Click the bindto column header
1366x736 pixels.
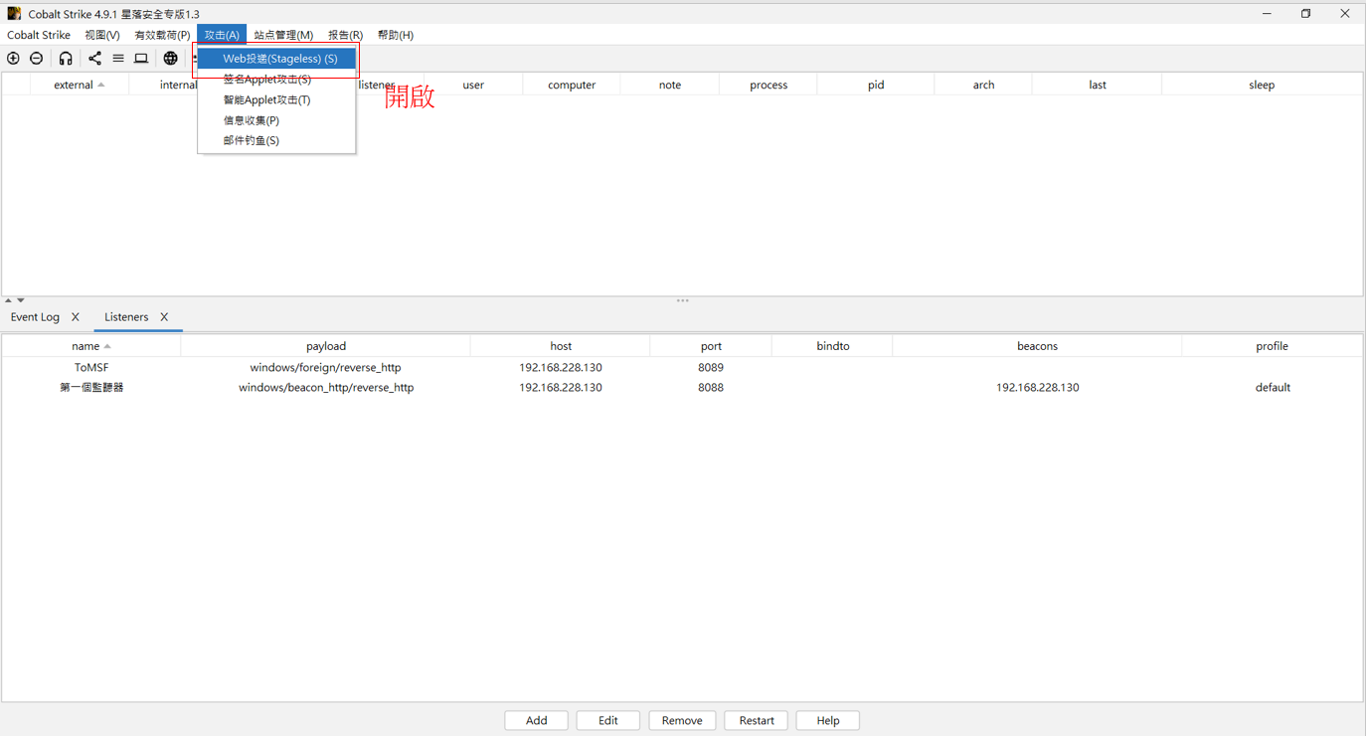coord(833,346)
